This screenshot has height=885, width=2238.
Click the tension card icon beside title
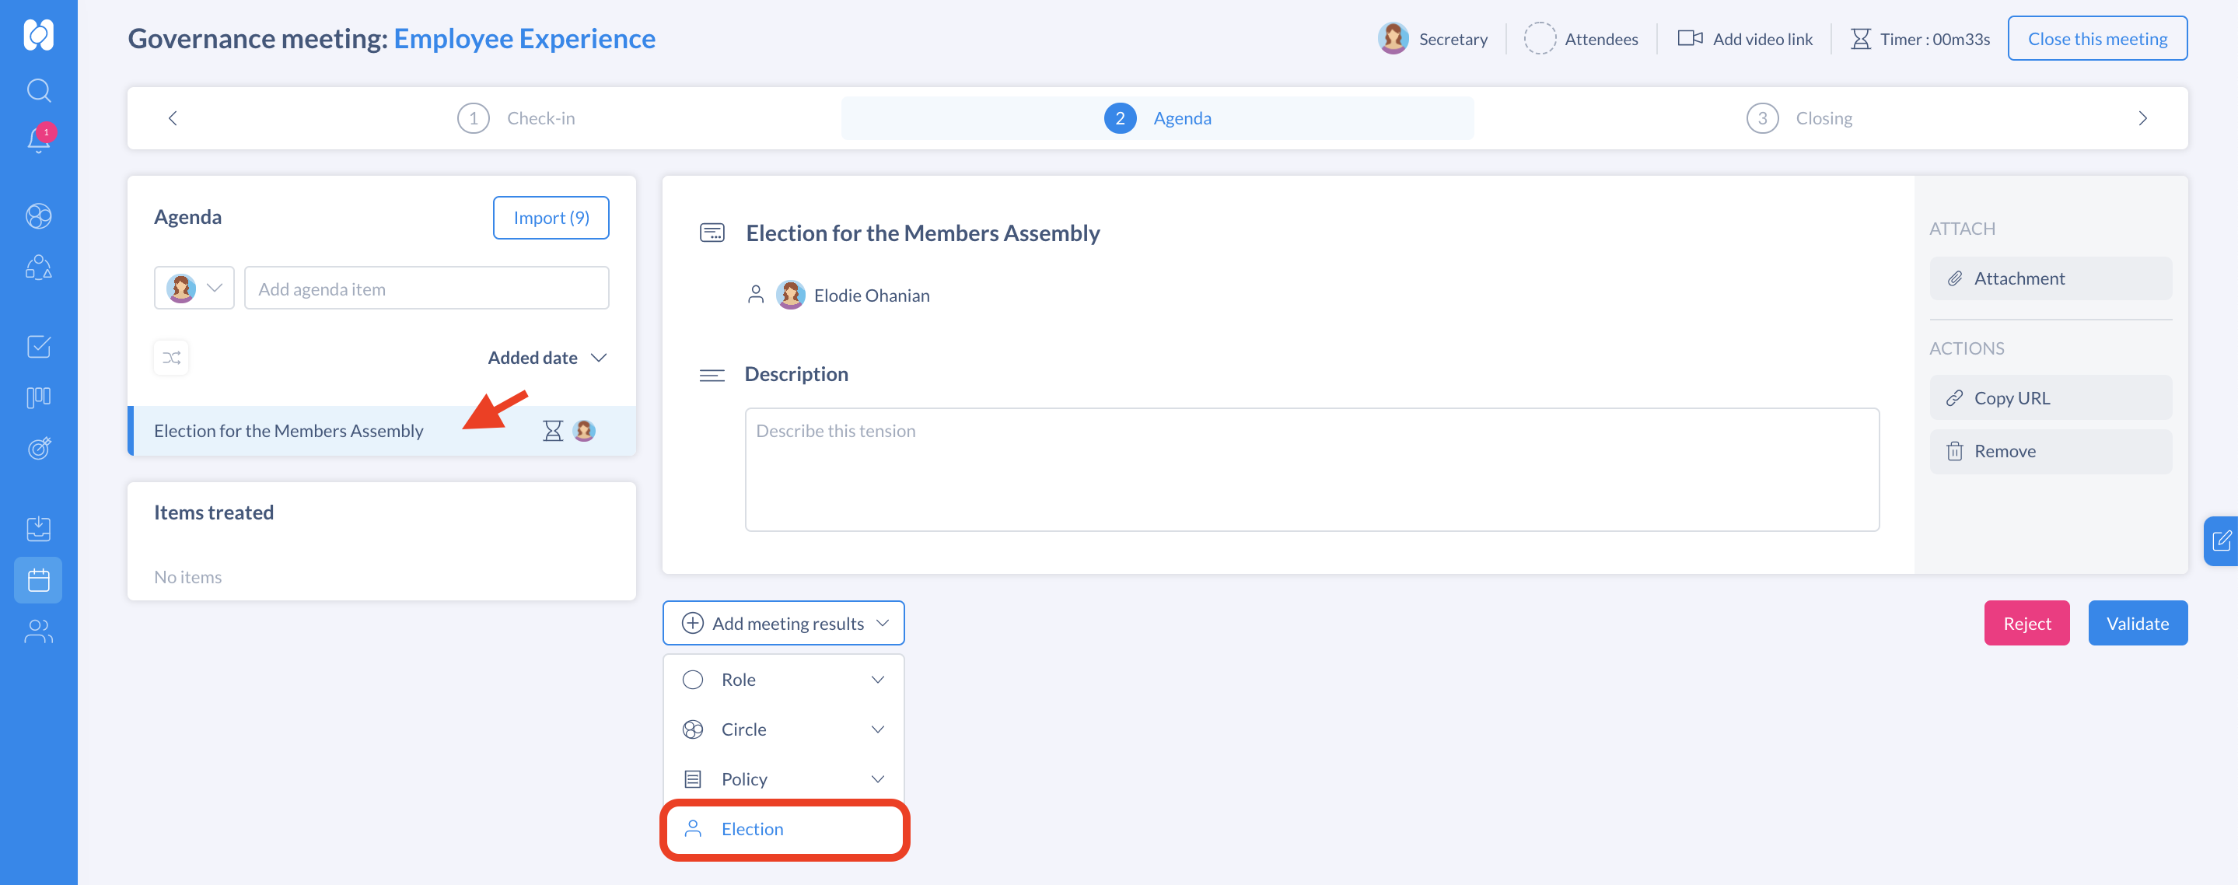point(712,233)
